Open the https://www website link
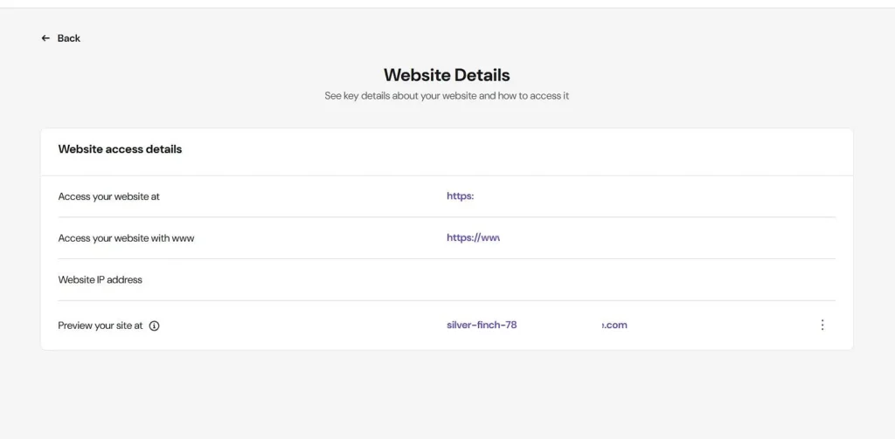895x439 pixels. [x=473, y=238]
